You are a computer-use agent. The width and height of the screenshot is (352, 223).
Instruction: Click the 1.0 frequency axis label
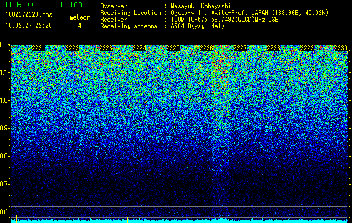(4, 100)
